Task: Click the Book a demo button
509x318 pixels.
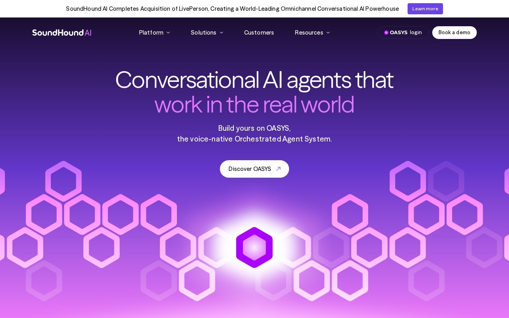Action: click(x=455, y=33)
